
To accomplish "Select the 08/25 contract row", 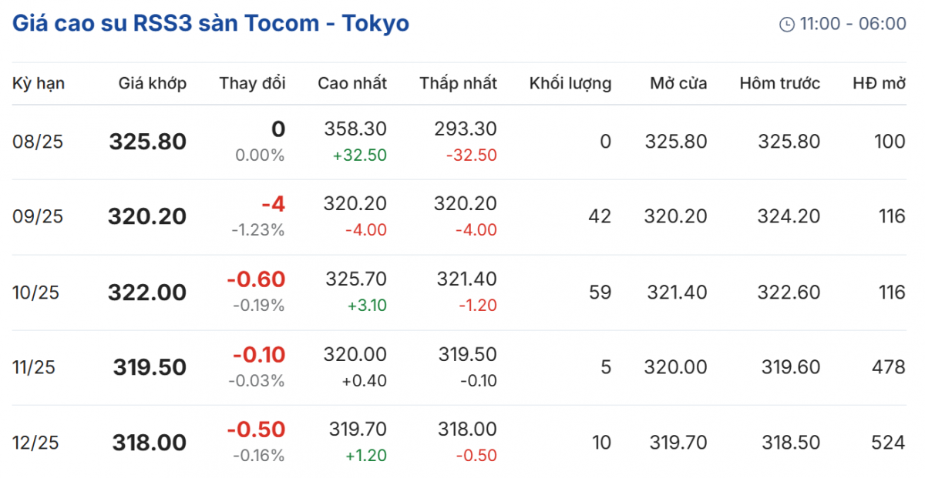I will 38,142.
